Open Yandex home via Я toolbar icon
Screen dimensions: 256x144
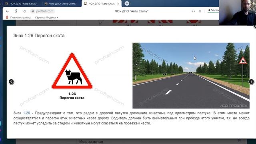tap(16, 11)
